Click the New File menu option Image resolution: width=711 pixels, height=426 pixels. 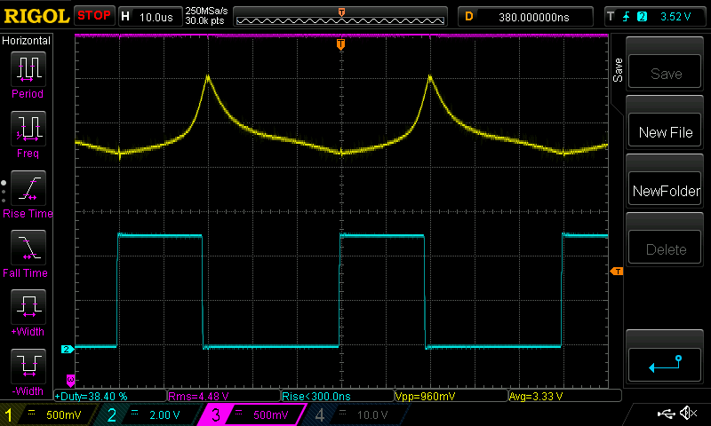[666, 132]
